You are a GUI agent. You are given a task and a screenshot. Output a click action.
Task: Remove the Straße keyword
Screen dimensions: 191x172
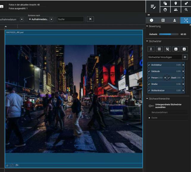click(183, 84)
